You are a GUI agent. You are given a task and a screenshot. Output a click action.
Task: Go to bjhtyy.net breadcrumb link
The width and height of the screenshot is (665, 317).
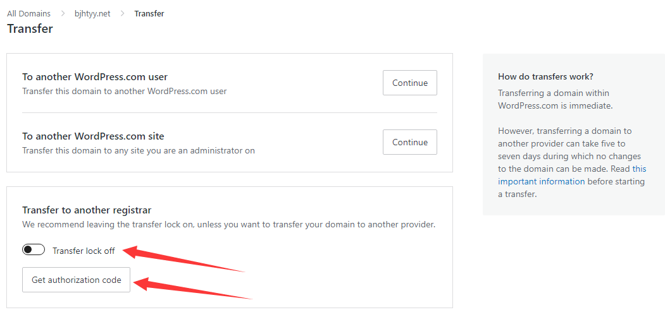coord(92,13)
